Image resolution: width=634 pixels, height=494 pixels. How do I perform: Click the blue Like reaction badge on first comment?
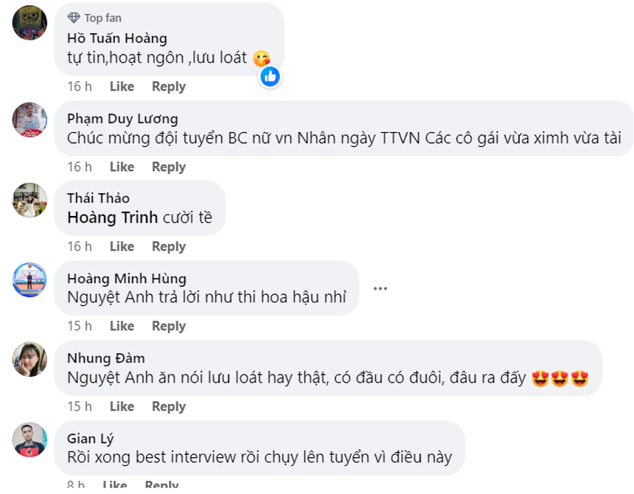click(x=270, y=75)
